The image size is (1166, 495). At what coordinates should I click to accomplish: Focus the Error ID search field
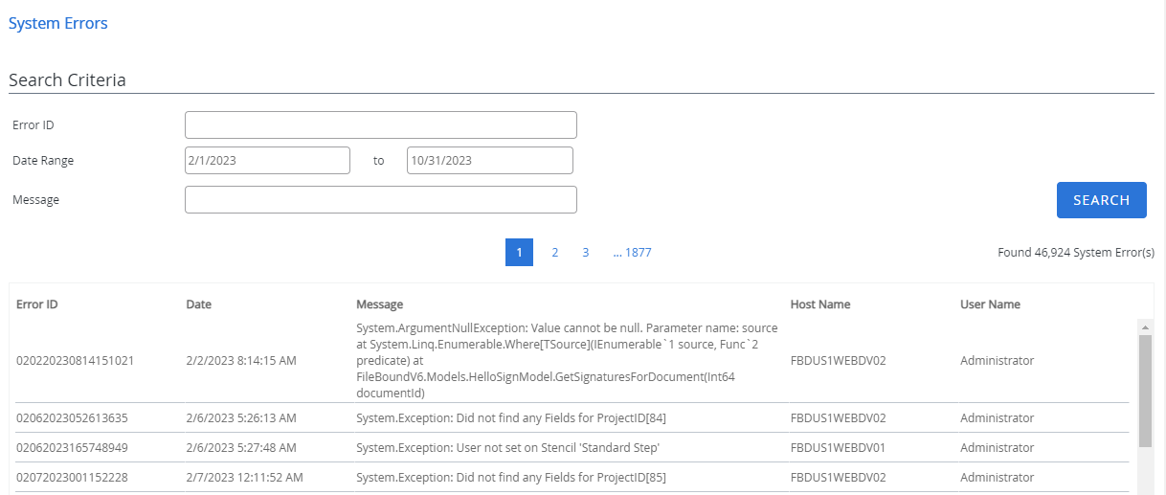coord(380,125)
